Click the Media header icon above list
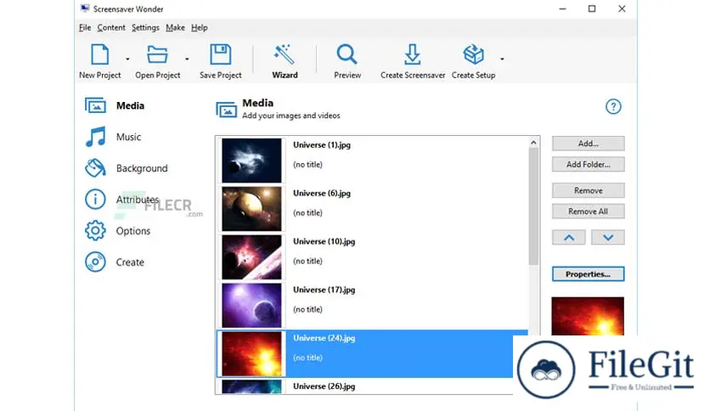This screenshot has width=710, height=411. click(226, 109)
